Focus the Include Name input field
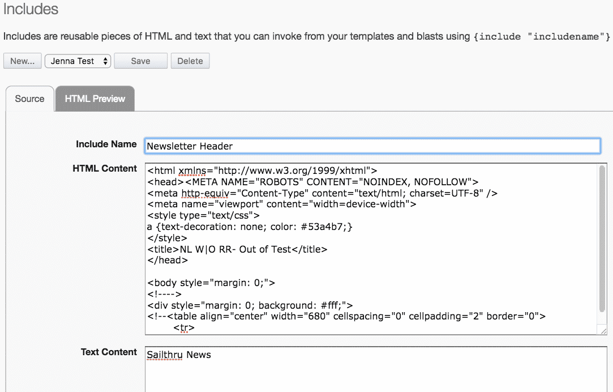This screenshot has width=613, height=392. [372, 146]
